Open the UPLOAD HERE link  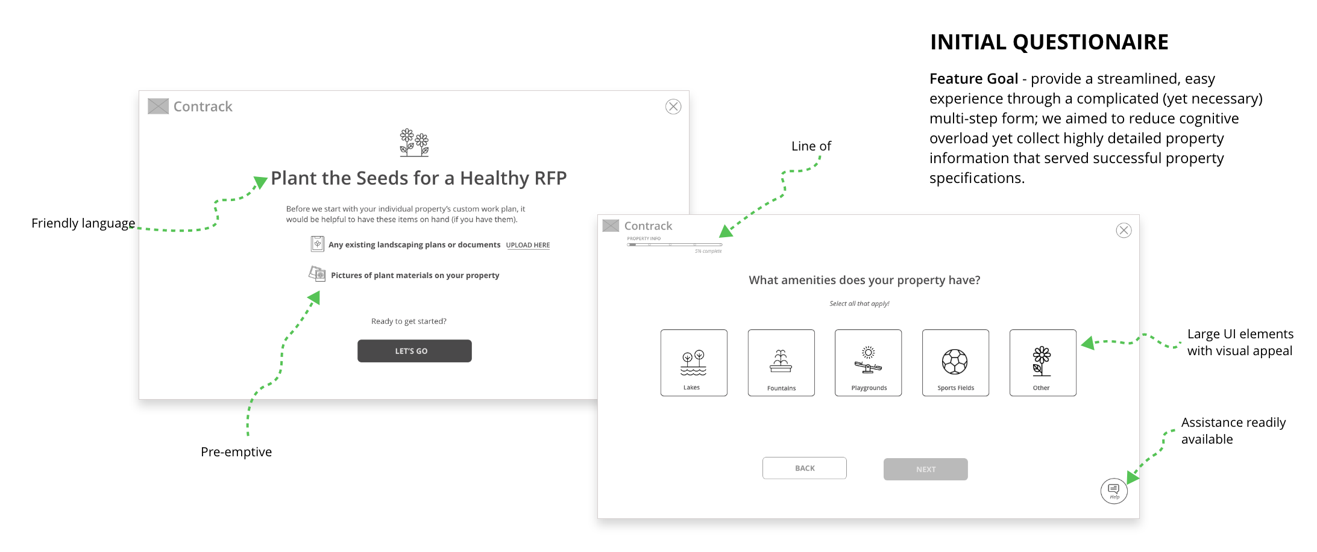528,245
